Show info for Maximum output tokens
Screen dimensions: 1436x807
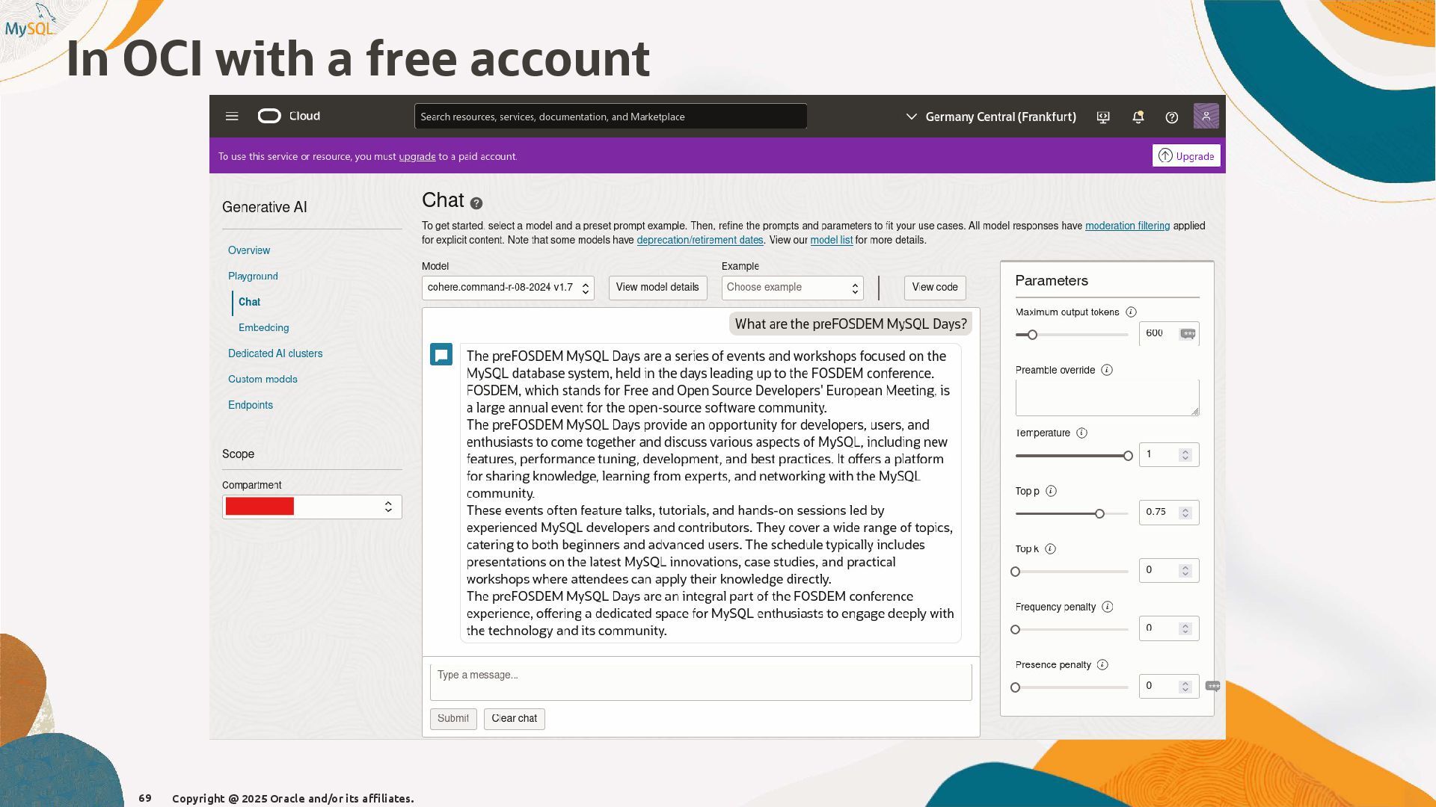coord(1131,312)
